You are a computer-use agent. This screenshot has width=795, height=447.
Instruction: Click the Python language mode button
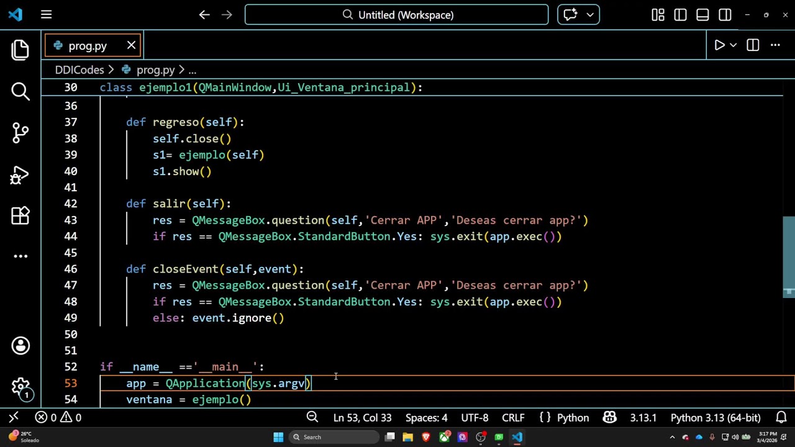(x=572, y=418)
